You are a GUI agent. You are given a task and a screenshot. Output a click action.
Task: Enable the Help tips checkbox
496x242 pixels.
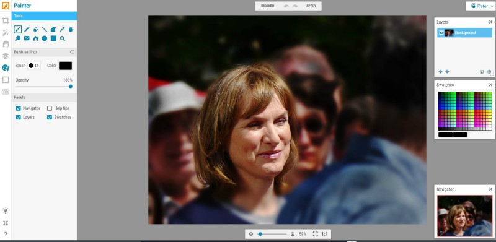[x=50, y=108]
